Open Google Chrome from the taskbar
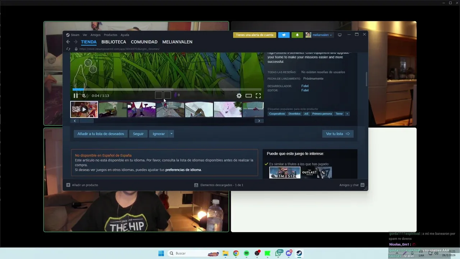460x259 pixels. tap(236, 253)
